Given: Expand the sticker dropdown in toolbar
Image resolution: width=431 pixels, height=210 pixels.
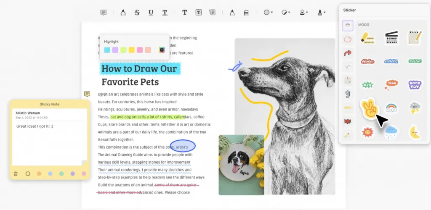Looking at the screenshot, I should click(x=286, y=12).
